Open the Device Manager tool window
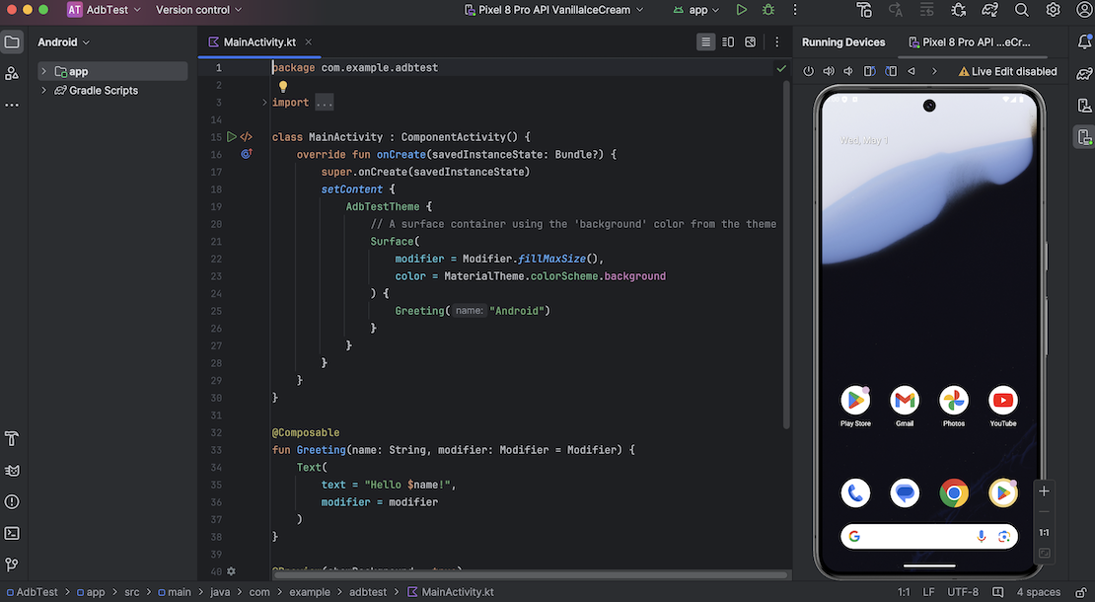 pos(1084,106)
